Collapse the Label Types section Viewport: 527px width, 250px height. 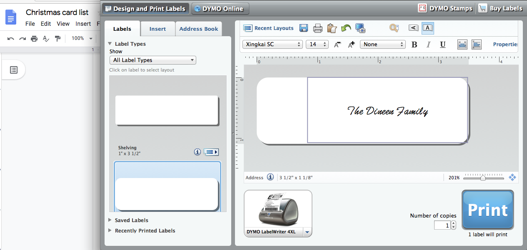pos(110,44)
